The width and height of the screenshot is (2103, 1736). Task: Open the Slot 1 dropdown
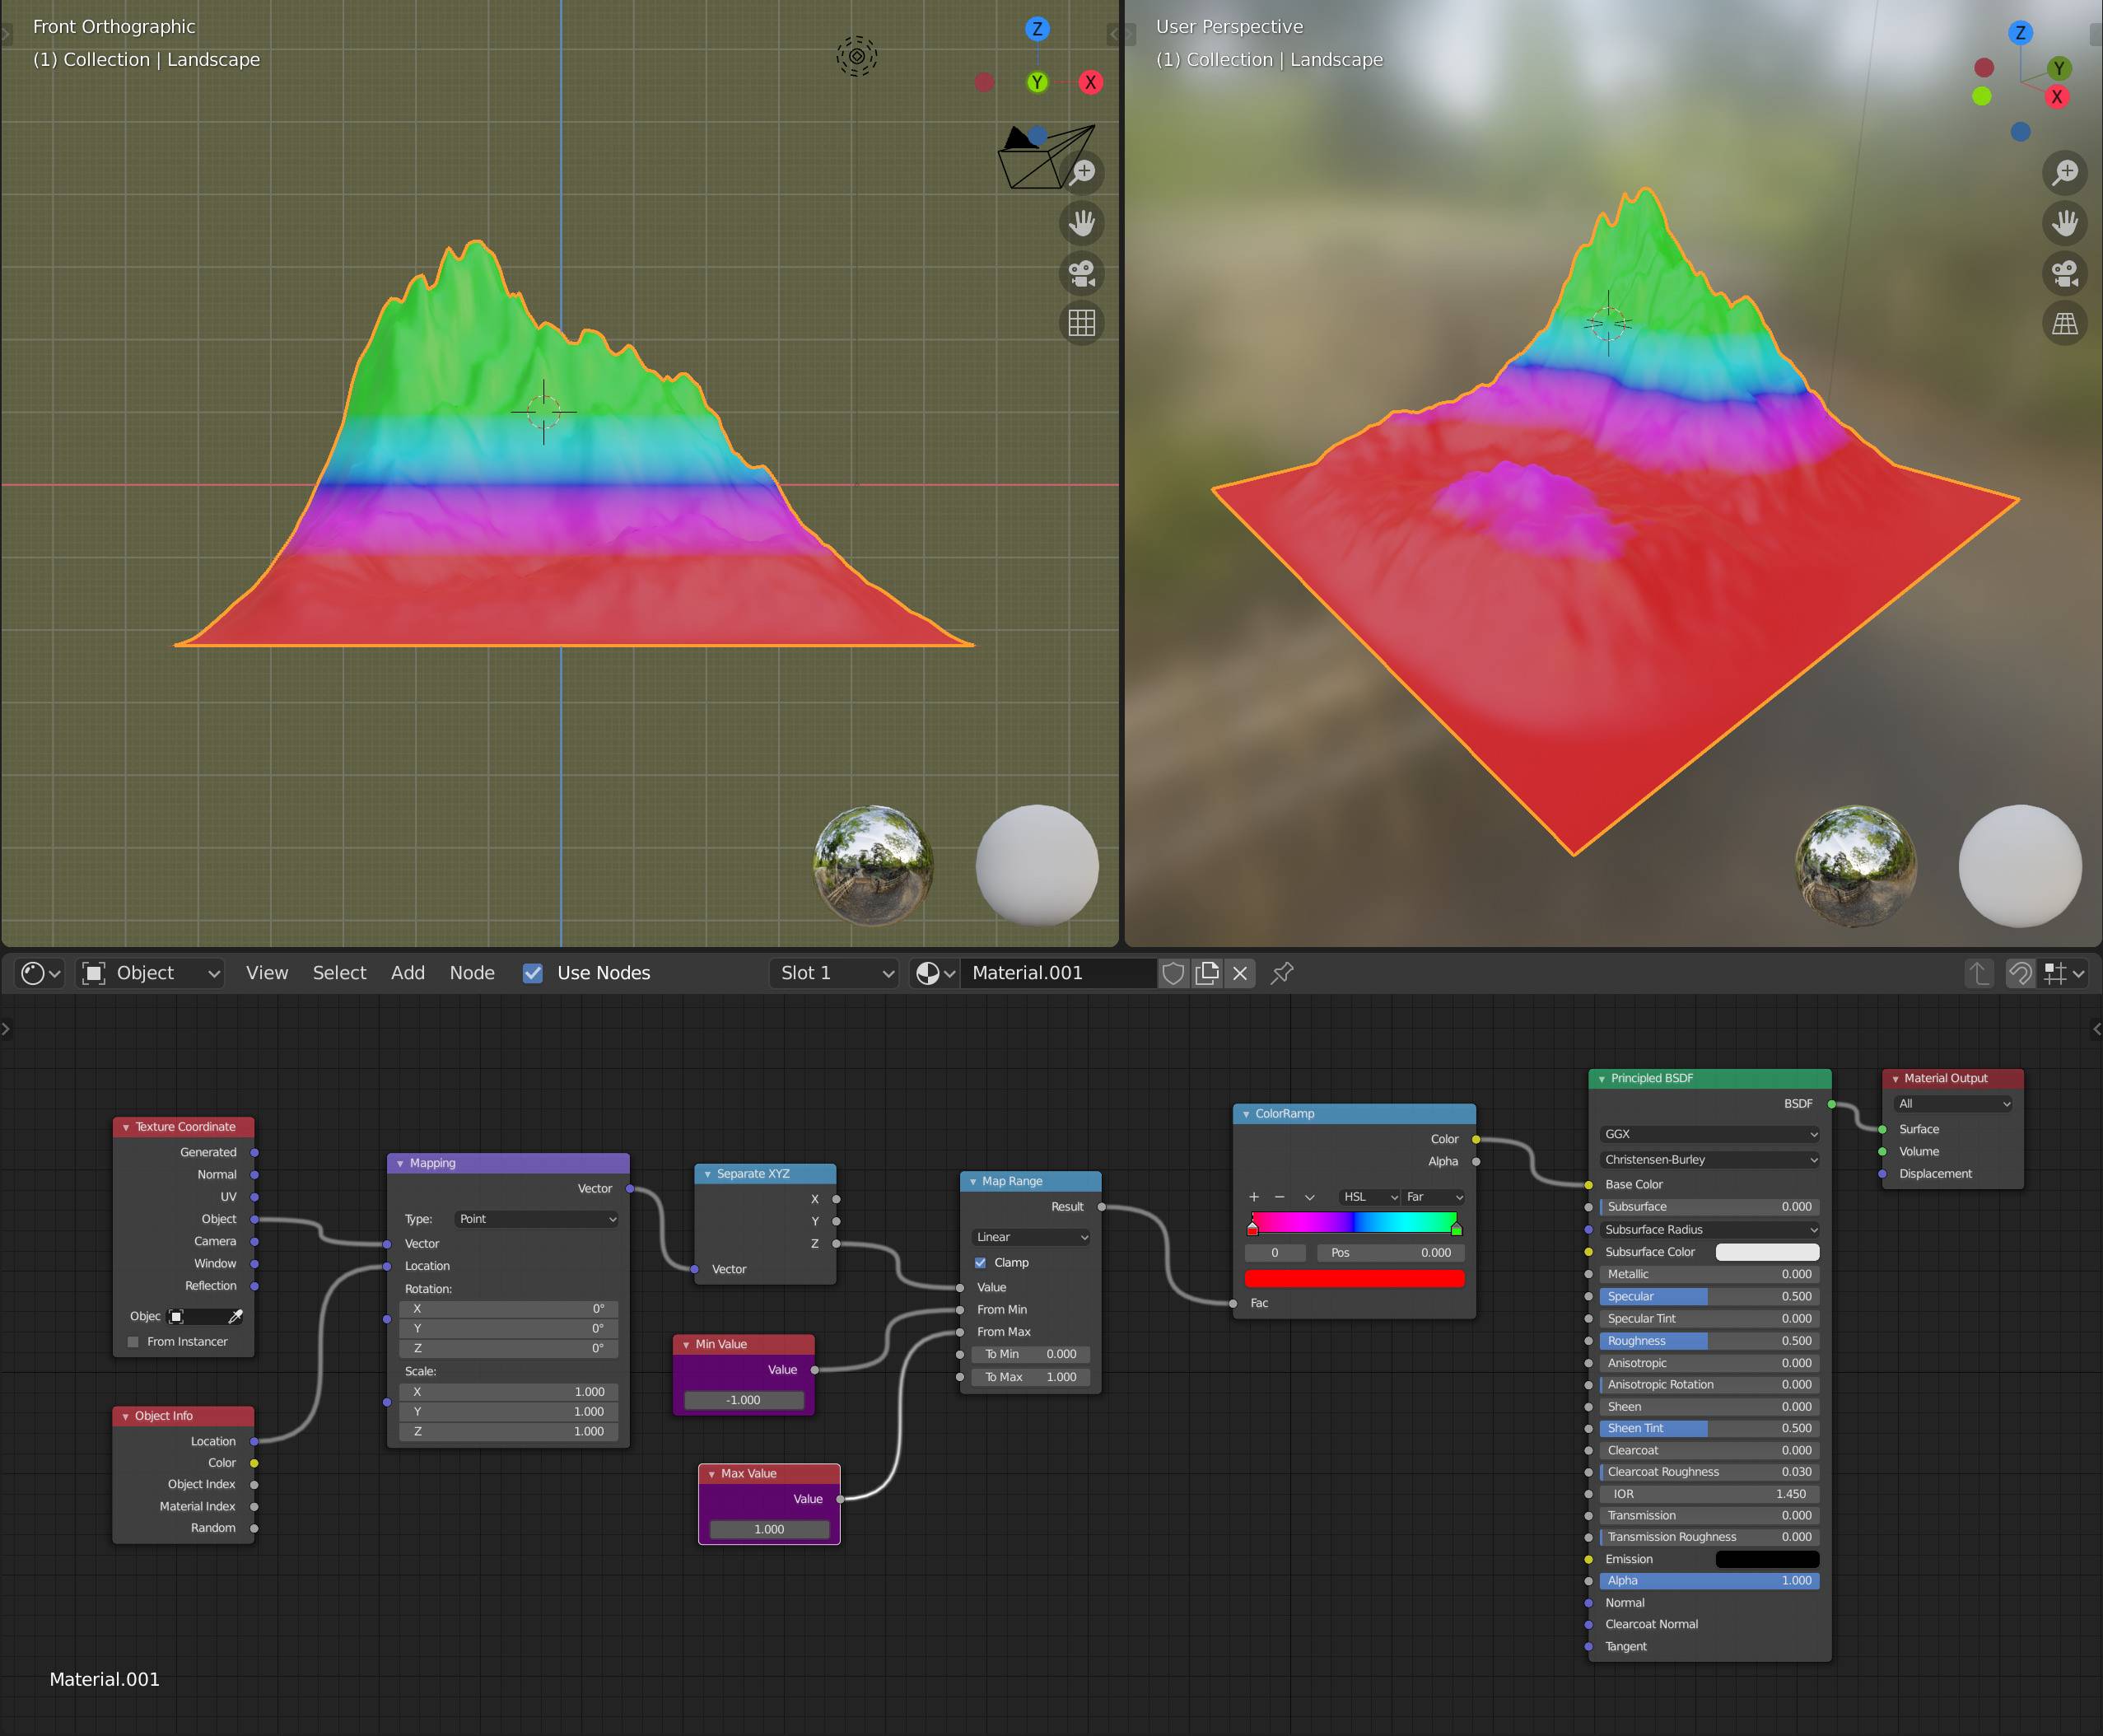pos(835,973)
